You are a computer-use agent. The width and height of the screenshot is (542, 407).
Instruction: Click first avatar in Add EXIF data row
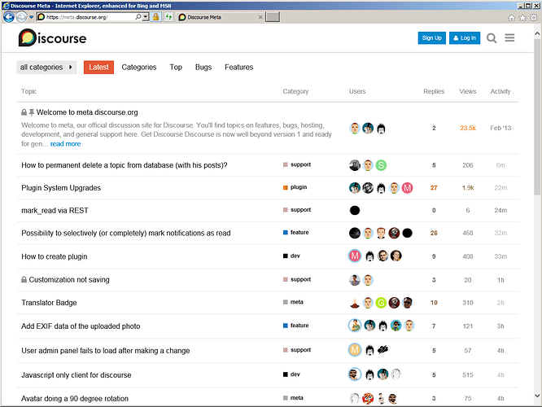point(355,326)
